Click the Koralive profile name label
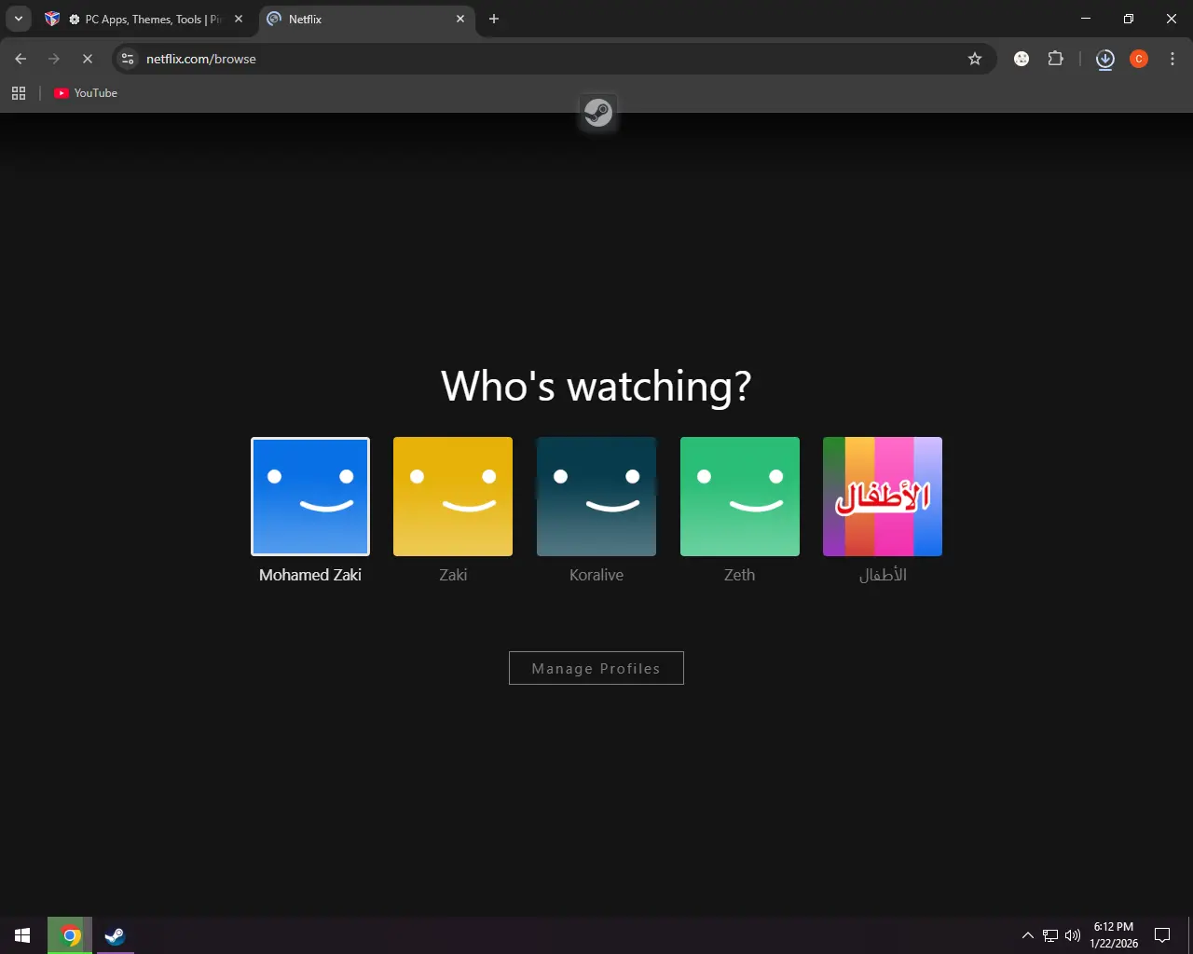1193x954 pixels. pos(596,575)
